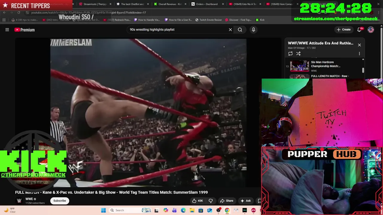383x215 pixels.
Task: Open playlist more options menu
Action: tap(359, 53)
